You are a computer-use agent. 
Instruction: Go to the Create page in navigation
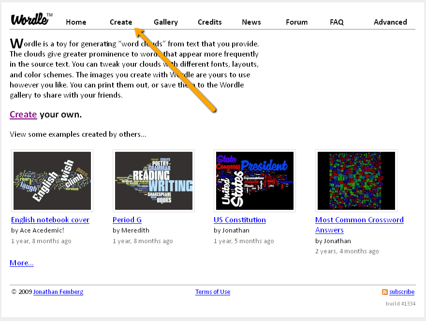[x=121, y=22]
